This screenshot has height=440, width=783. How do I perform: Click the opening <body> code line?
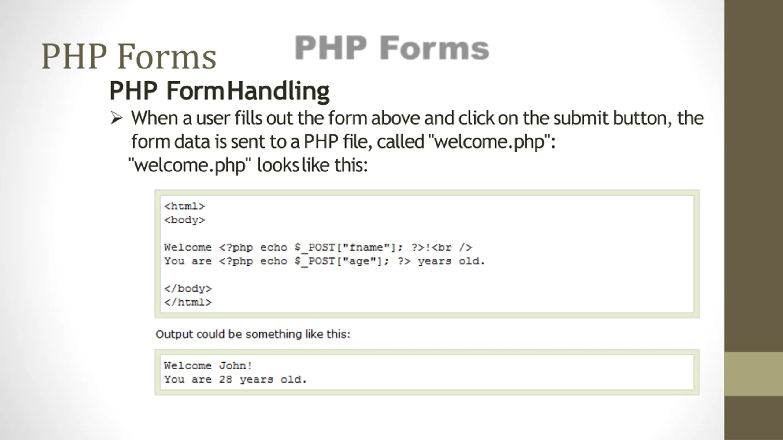coord(184,220)
